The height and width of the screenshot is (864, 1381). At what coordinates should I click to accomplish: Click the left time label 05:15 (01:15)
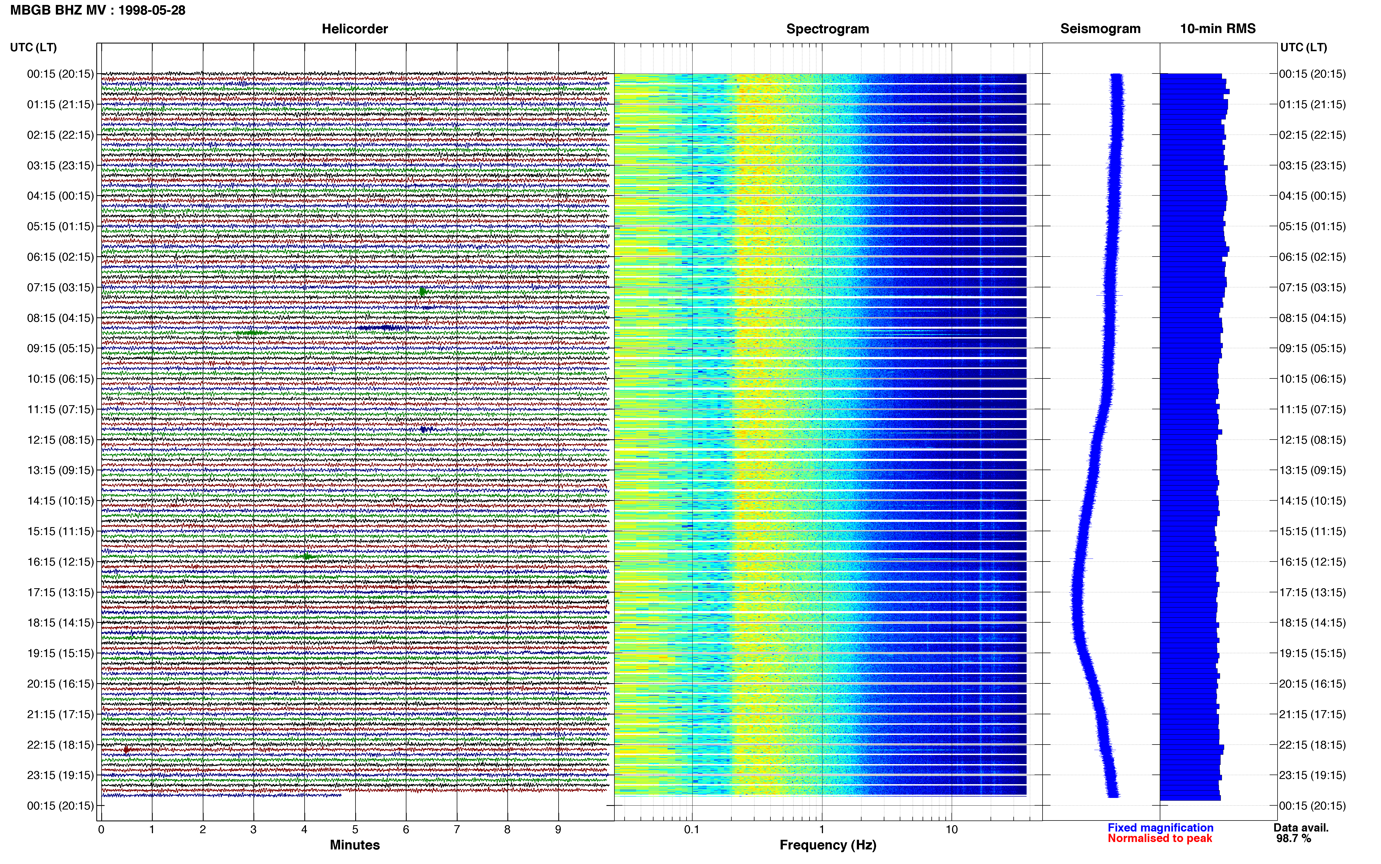[x=61, y=226]
